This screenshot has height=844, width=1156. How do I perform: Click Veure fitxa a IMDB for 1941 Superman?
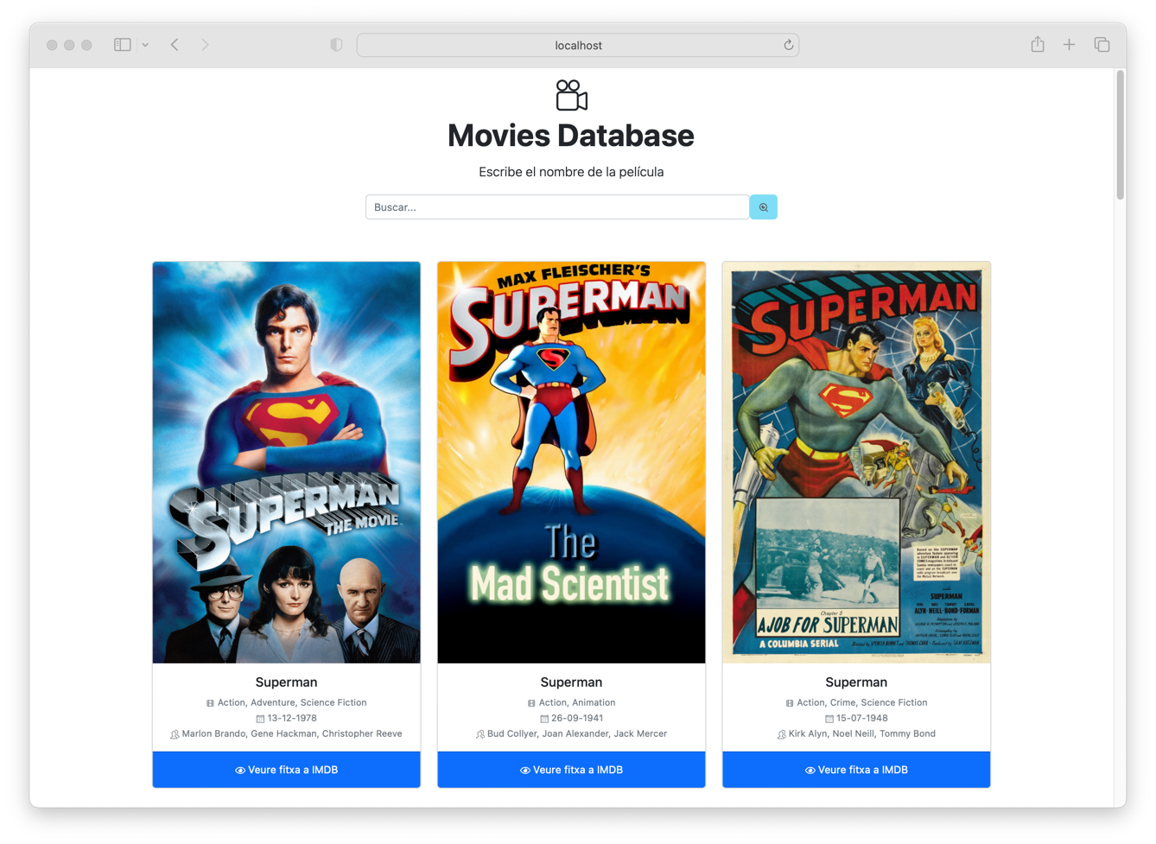tap(571, 770)
